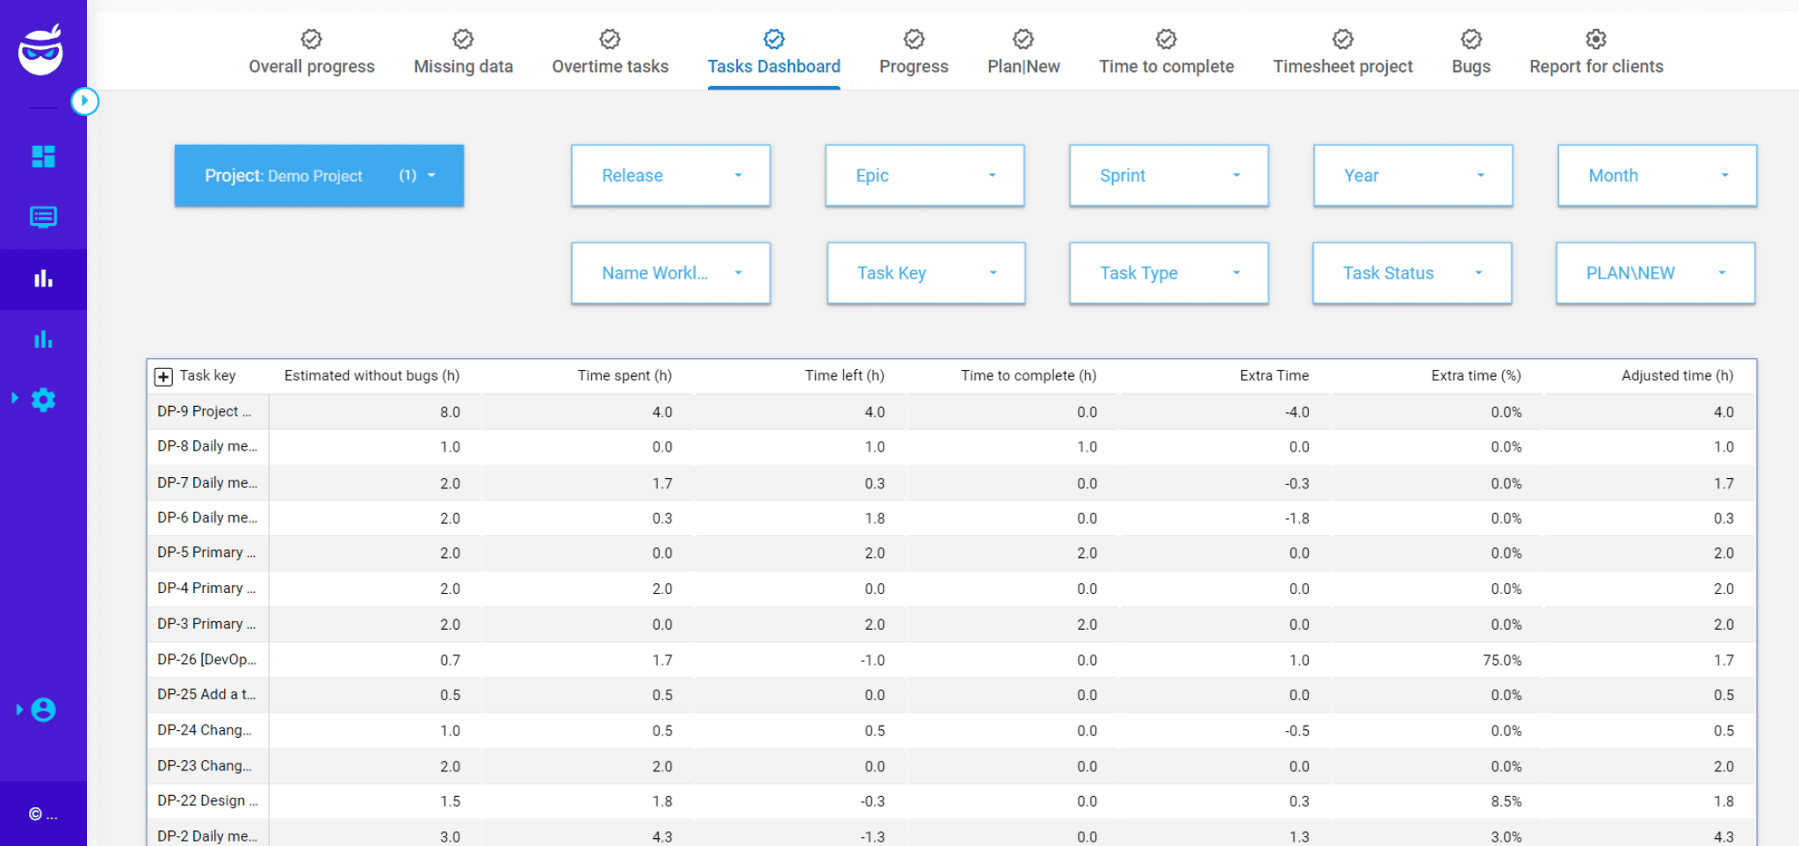1799x846 pixels.
Task: Open the Month dropdown
Action: 1655,175
